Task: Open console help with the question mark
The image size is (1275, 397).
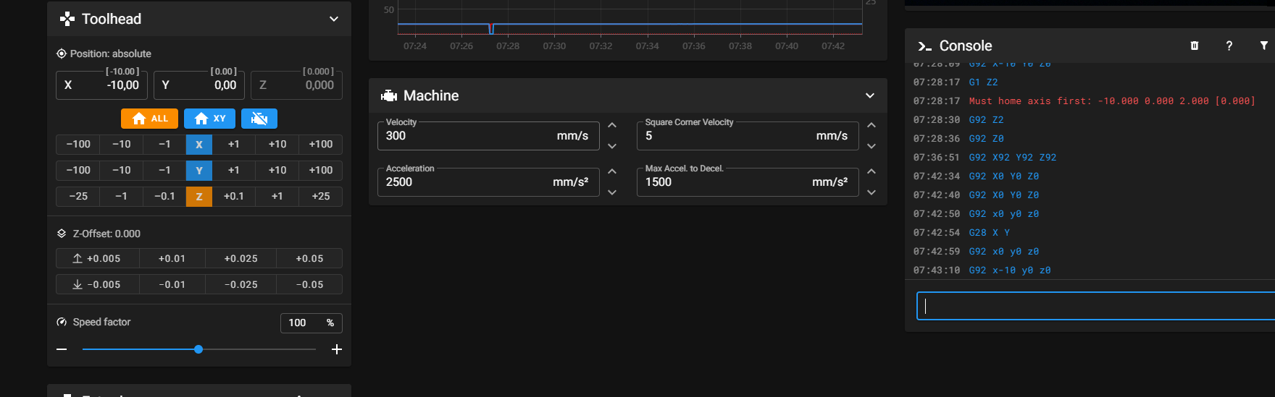Action: click(x=1229, y=46)
